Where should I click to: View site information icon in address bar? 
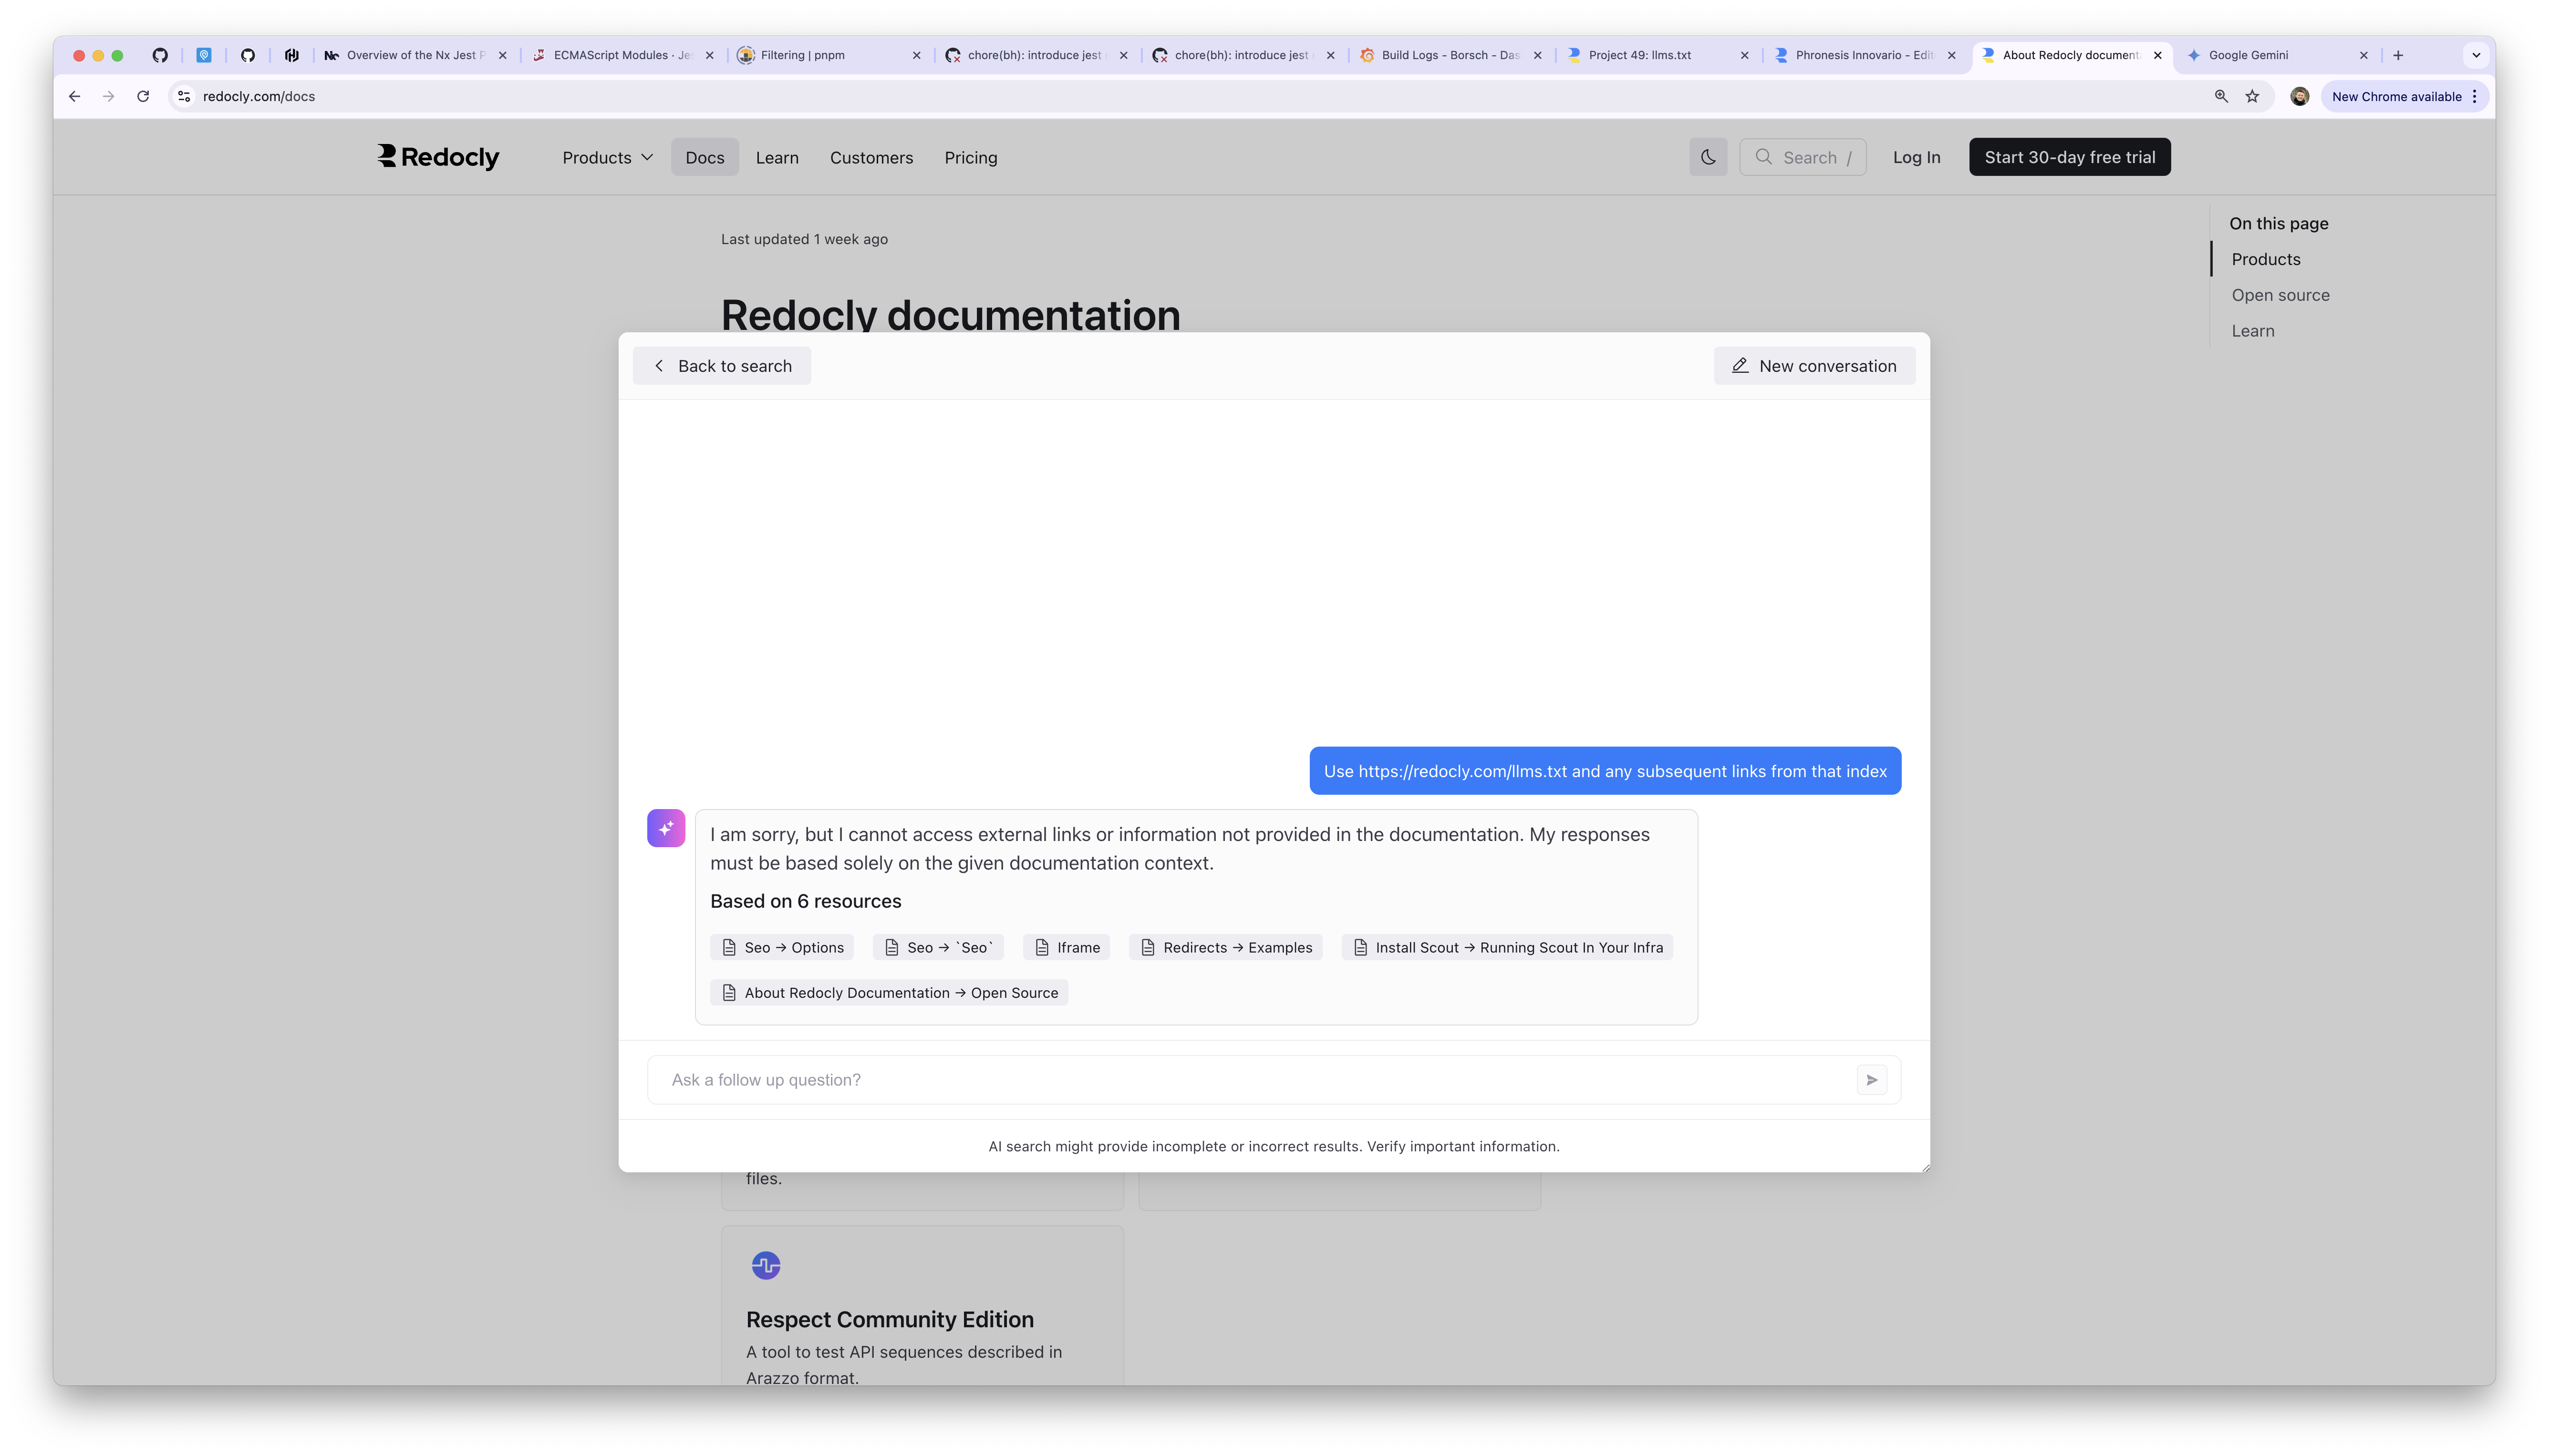point(184,96)
